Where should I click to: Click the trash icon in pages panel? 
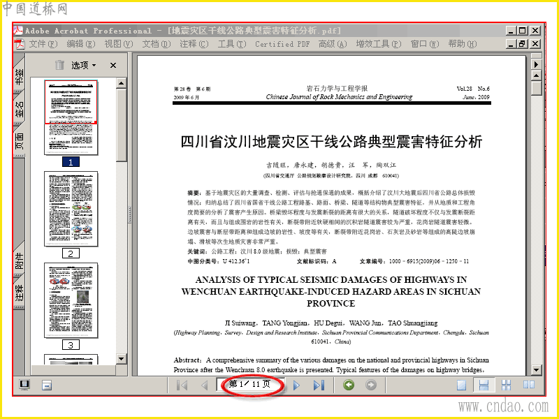click(x=59, y=65)
